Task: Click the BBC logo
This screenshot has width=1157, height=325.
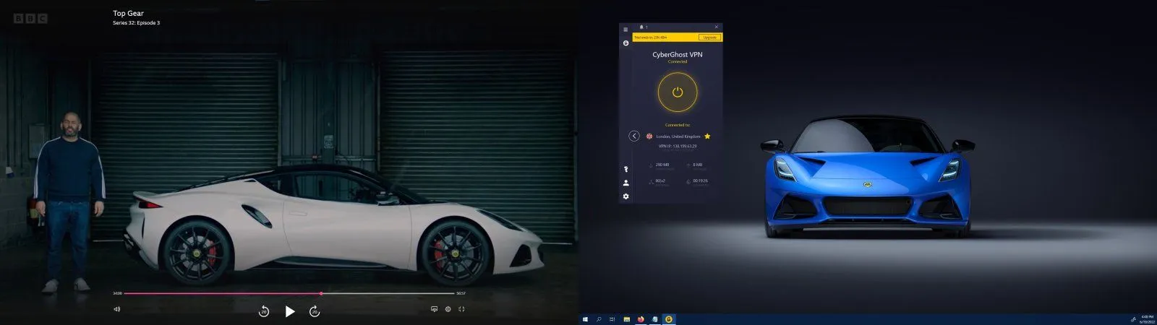Action: click(30, 19)
